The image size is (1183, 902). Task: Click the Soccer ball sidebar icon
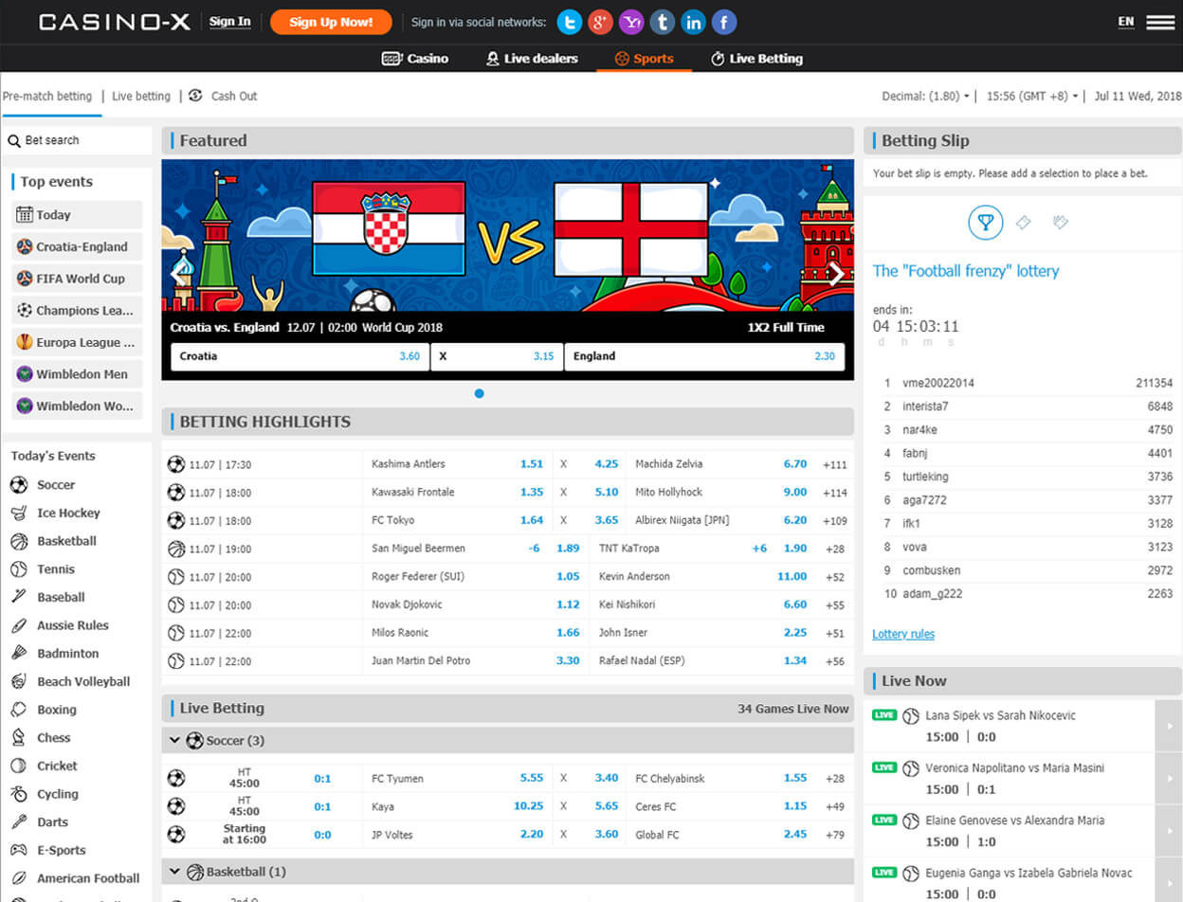[19, 485]
